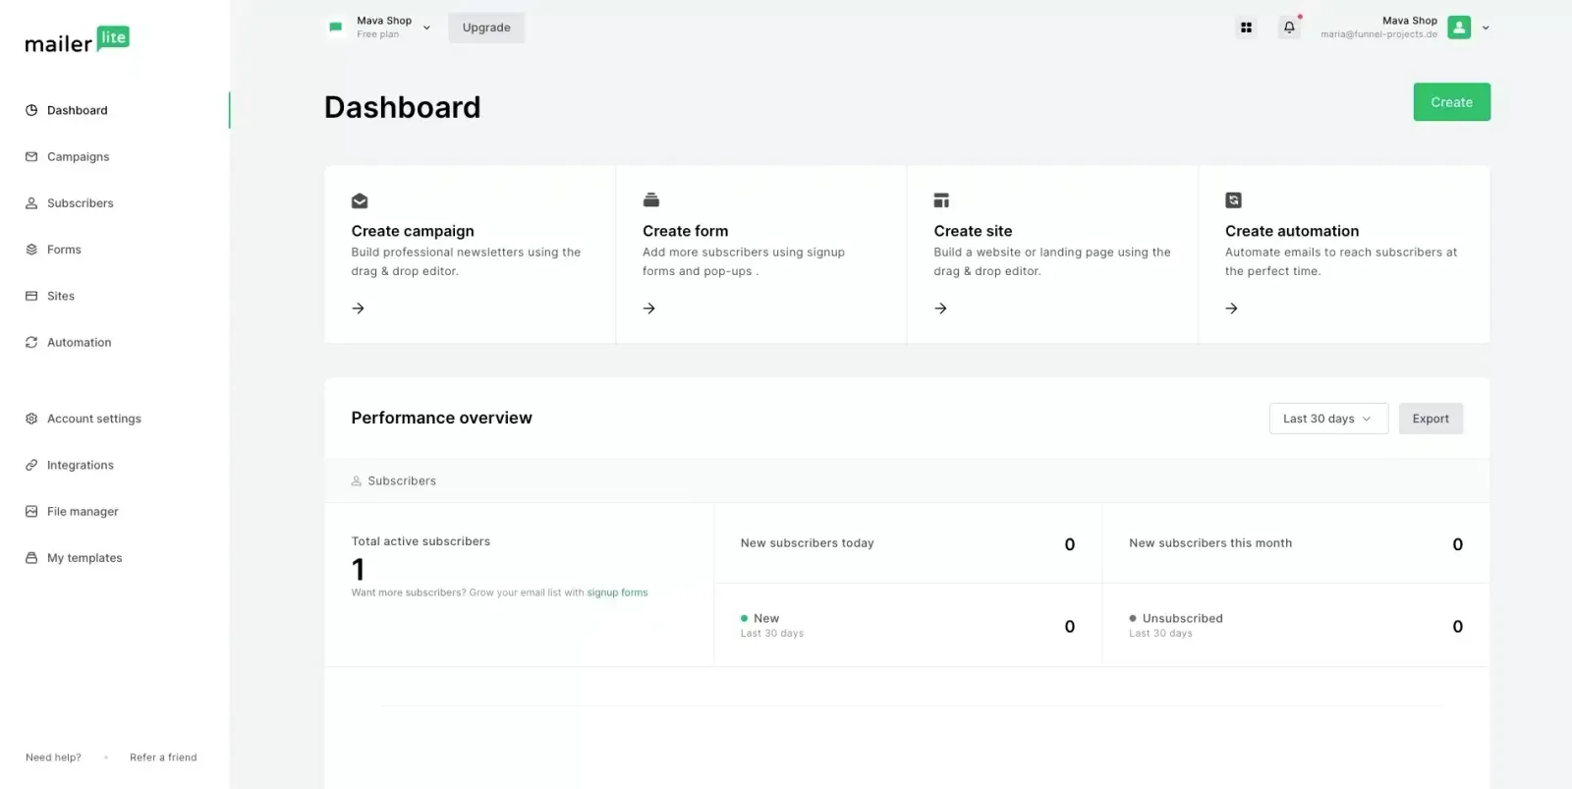Click the Export button
The width and height of the screenshot is (1572, 789).
pos(1431,419)
